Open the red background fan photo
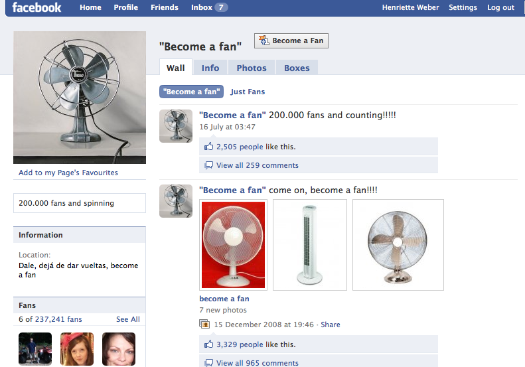 (x=234, y=245)
